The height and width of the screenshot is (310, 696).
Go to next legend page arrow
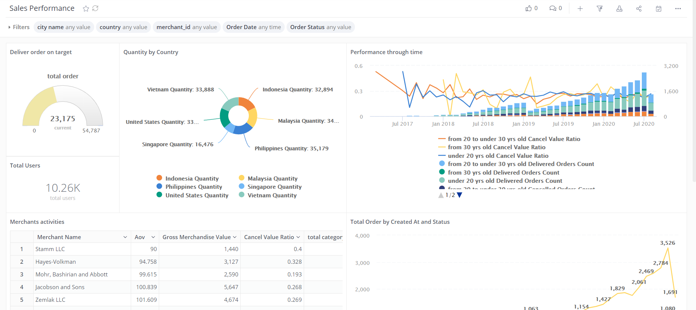[460, 195]
